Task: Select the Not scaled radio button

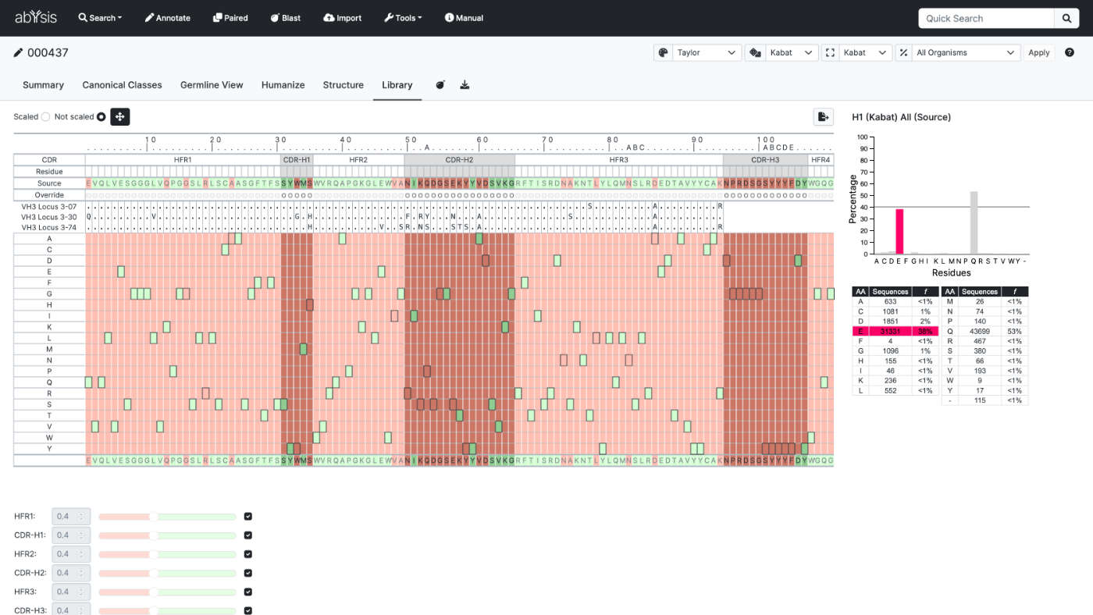Action: coord(101,117)
